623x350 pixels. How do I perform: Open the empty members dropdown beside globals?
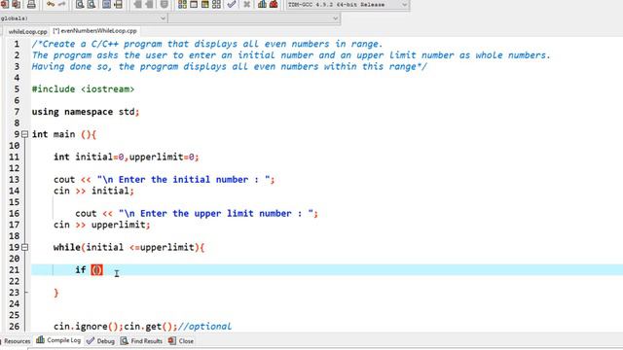point(254,18)
